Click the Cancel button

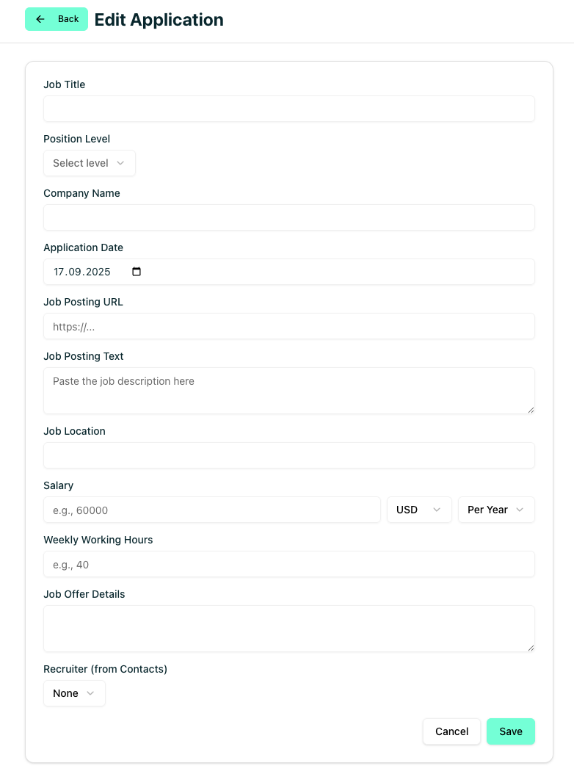click(451, 731)
